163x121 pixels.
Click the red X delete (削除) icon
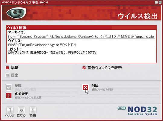point(85,87)
